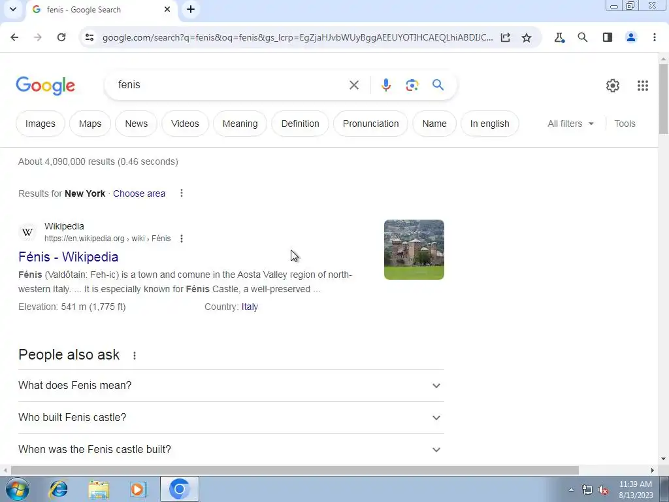669x502 pixels.
Task: Click the browser Back arrow
Action: 14,37
